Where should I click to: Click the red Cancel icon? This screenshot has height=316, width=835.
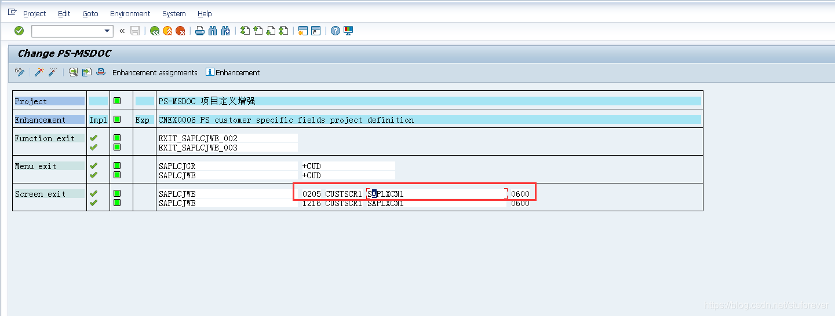coord(180,31)
